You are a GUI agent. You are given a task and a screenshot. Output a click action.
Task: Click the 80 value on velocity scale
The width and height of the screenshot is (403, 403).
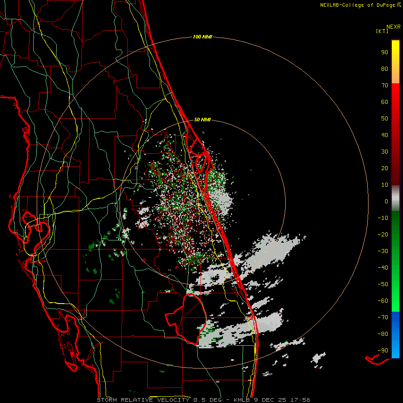(x=385, y=69)
